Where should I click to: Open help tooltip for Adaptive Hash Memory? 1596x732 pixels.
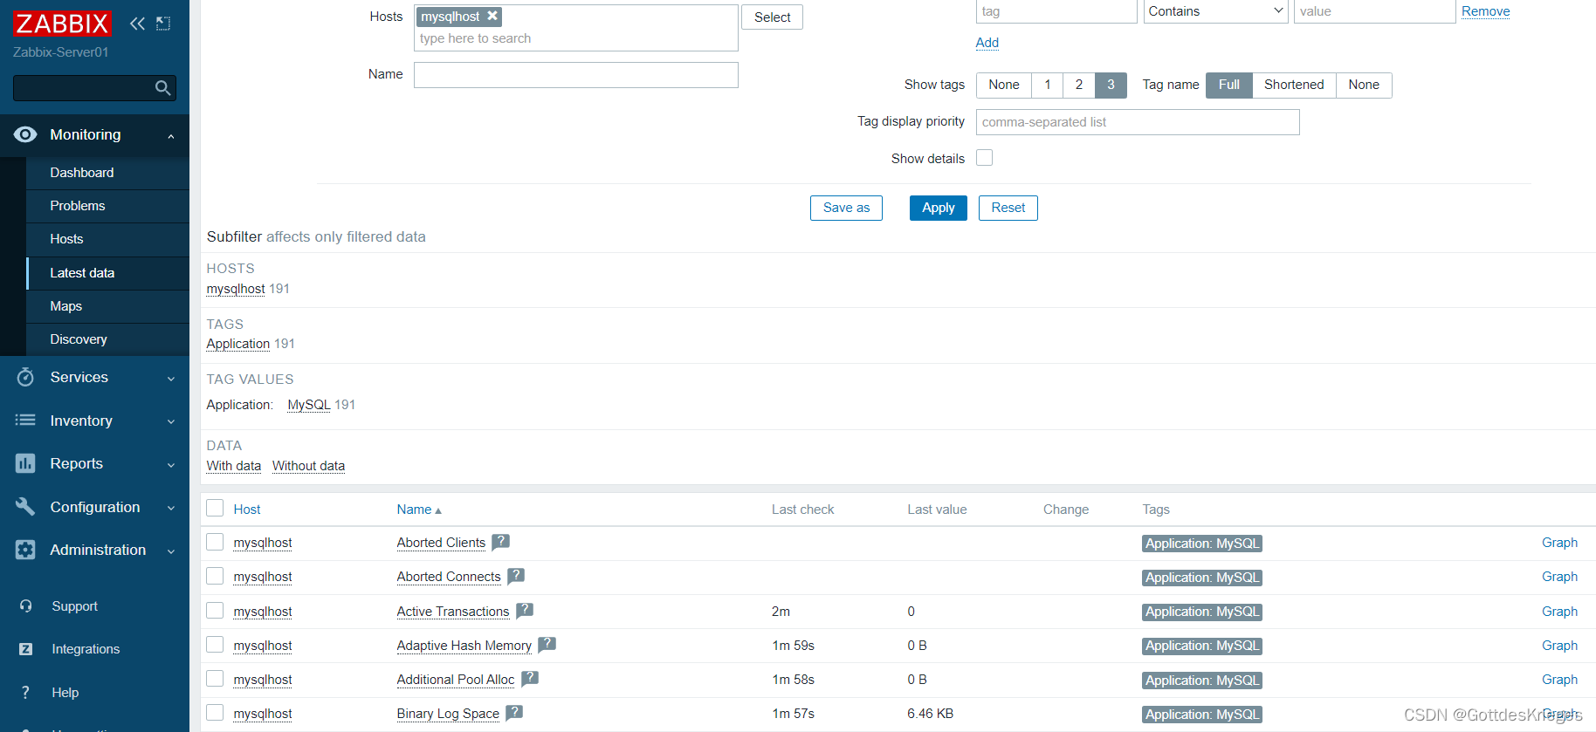547,645
